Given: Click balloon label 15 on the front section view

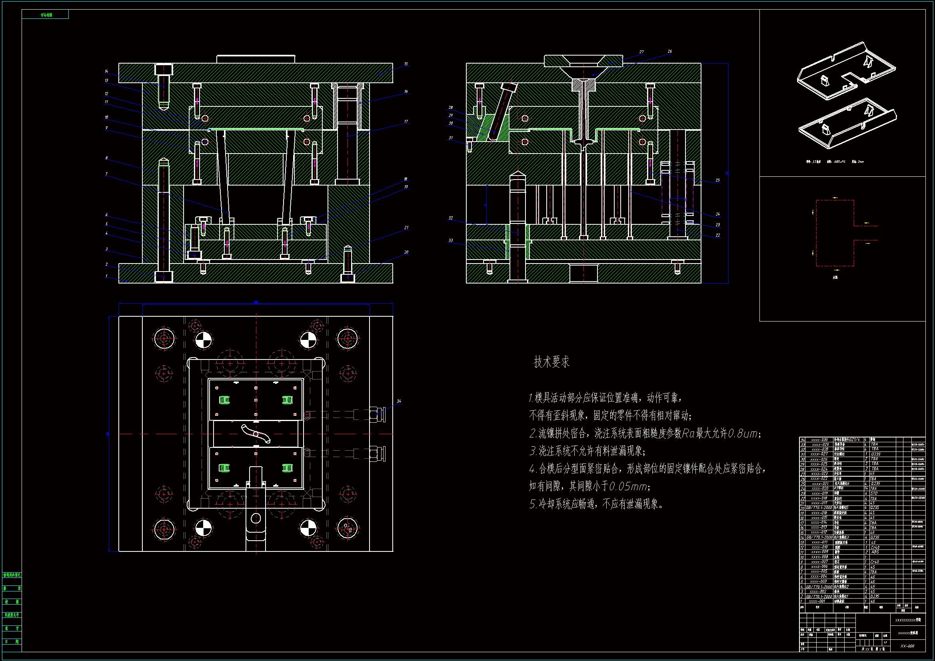Looking at the screenshot, I should tap(406, 64).
